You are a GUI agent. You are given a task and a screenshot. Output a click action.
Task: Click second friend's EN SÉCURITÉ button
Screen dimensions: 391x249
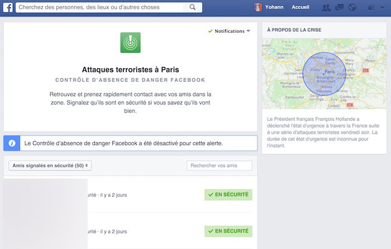[228, 231]
